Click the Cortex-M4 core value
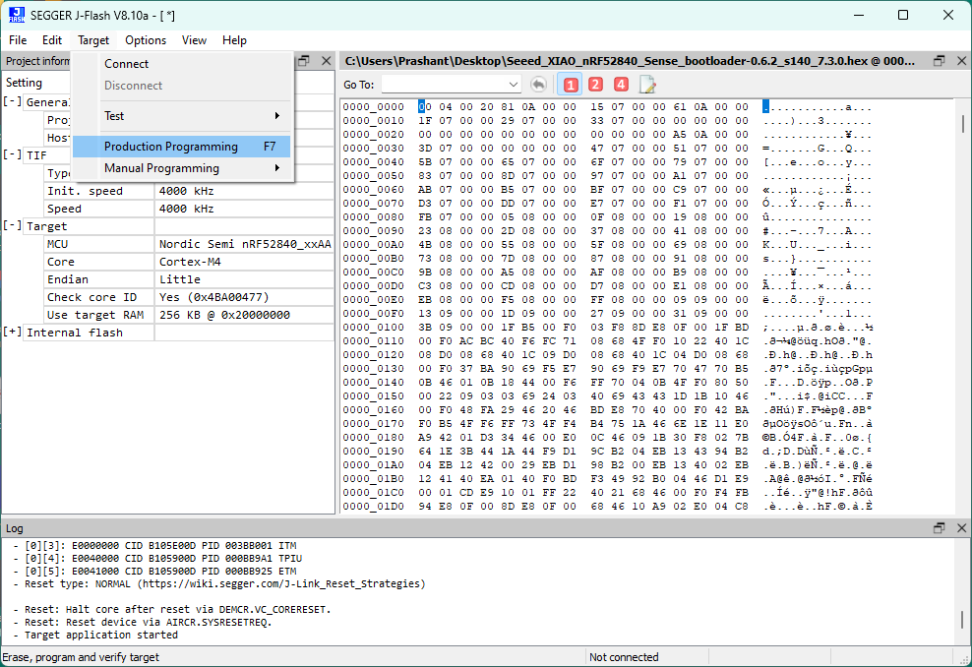This screenshot has height=667, width=972. 190,262
